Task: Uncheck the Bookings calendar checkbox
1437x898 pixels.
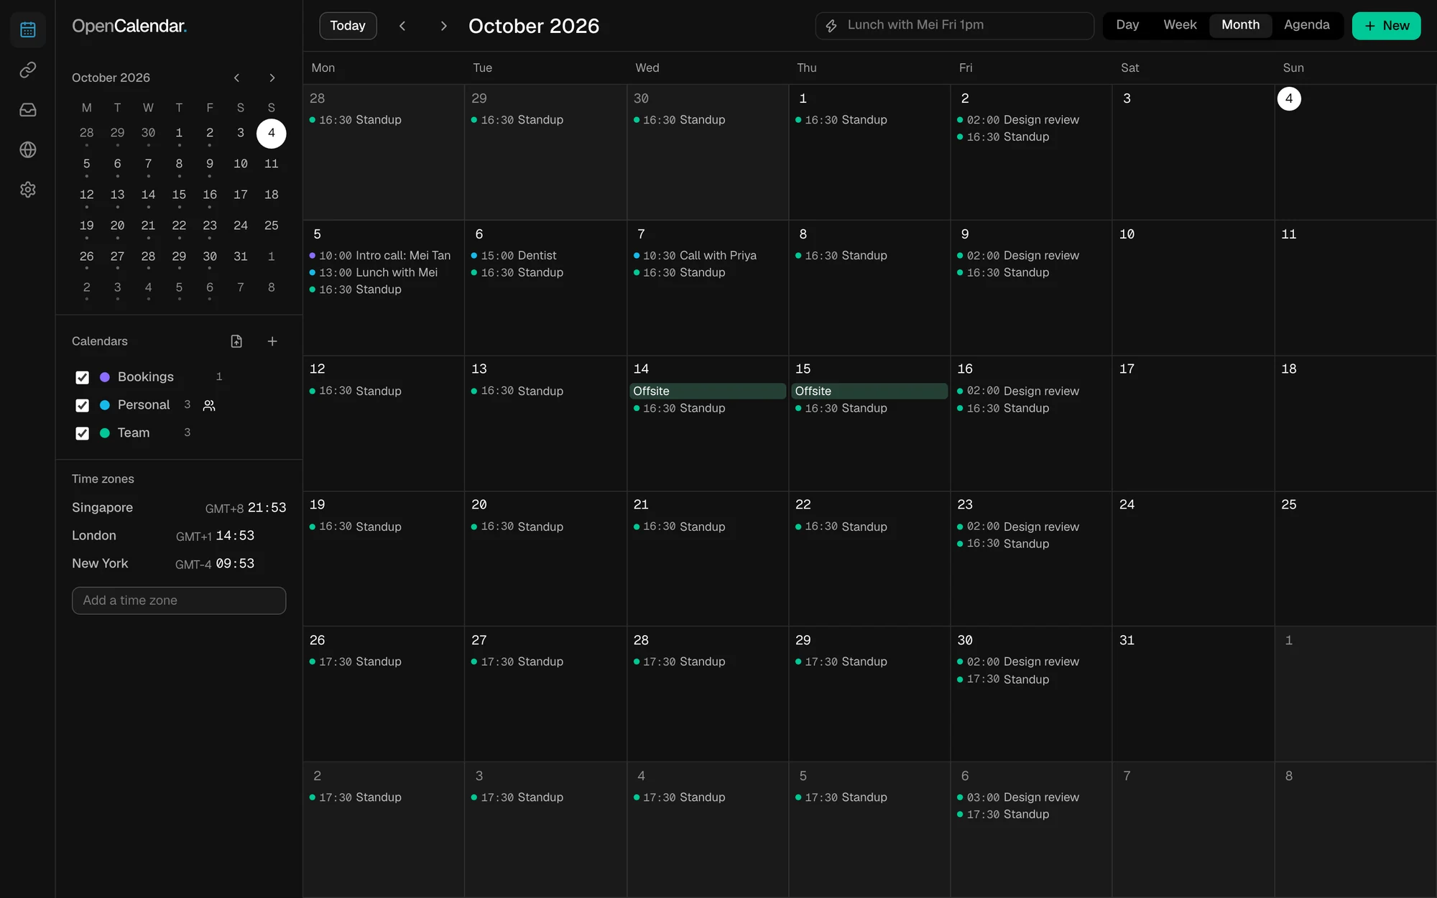Action: point(83,377)
